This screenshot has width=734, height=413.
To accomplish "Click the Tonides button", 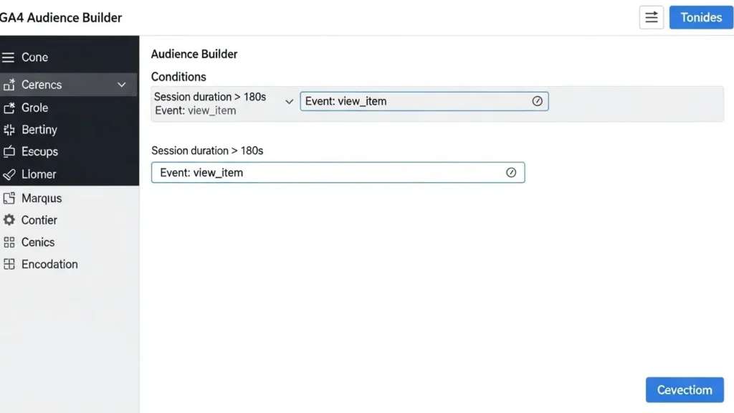I will (x=700, y=18).
